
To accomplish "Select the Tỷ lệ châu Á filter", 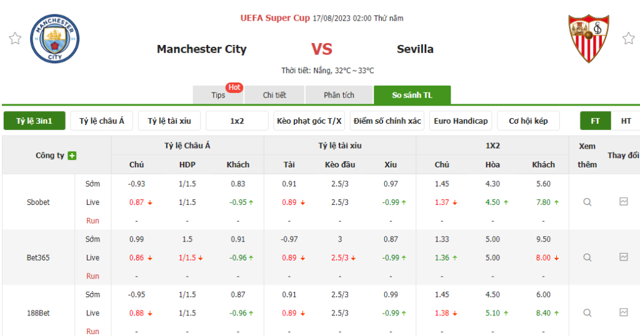I will (x=102, y=121).
